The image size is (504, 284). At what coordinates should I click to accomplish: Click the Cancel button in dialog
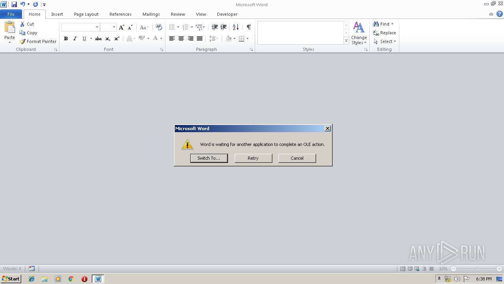coord(297,158)
